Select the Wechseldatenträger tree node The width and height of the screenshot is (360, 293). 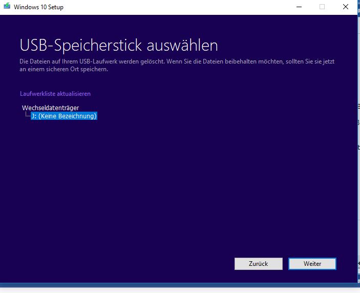coord(51,108)
